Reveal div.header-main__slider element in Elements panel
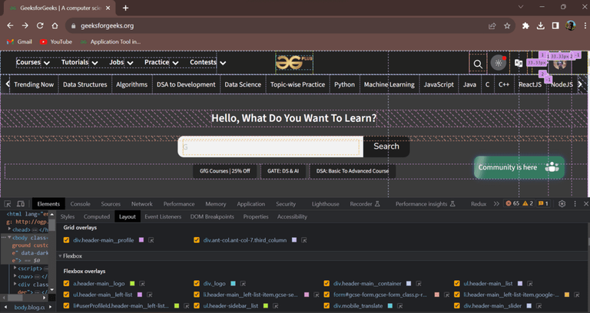This screenshot has height=313, width=590. point(539,306)
